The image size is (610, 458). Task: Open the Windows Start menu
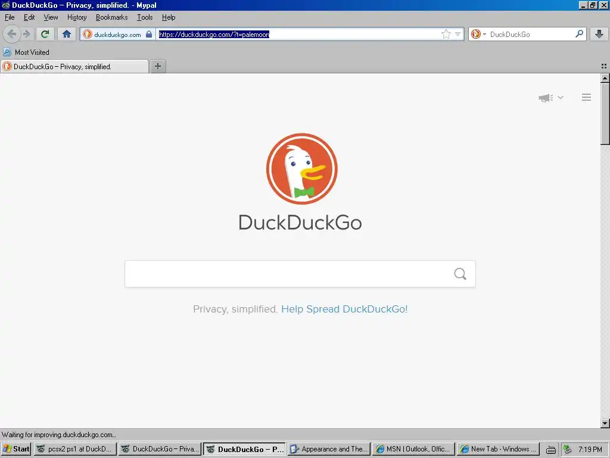(16, 449)
